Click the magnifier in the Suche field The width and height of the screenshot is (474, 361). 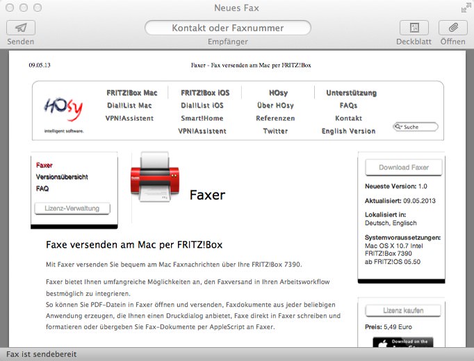[x=398, y=127]
